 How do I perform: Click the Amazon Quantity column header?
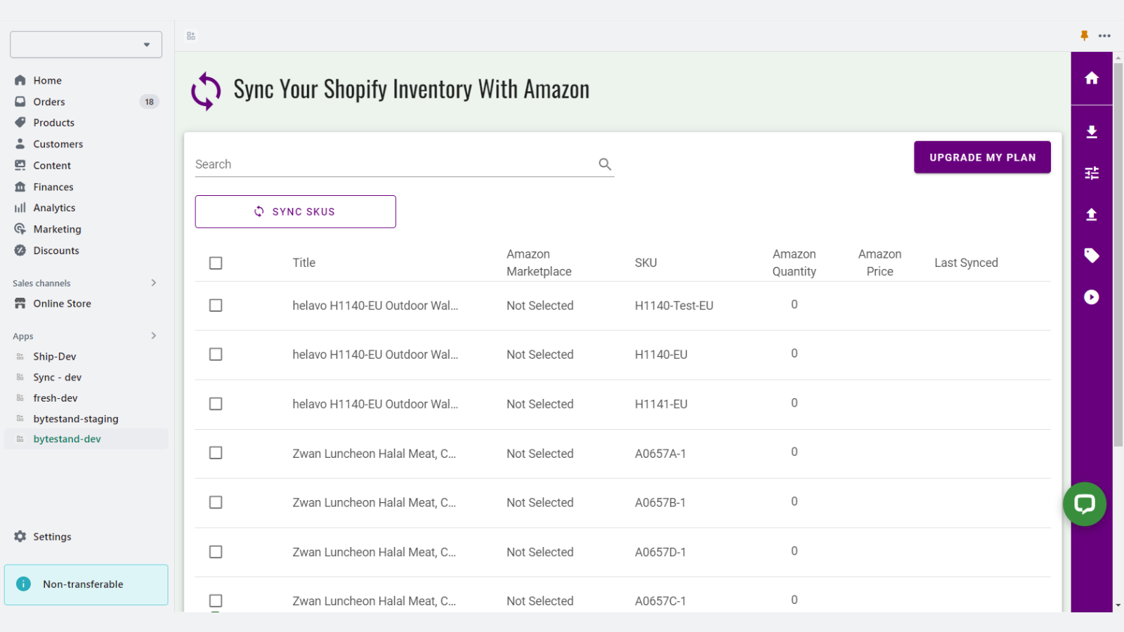pyautogui.click(x=794, y=263)
